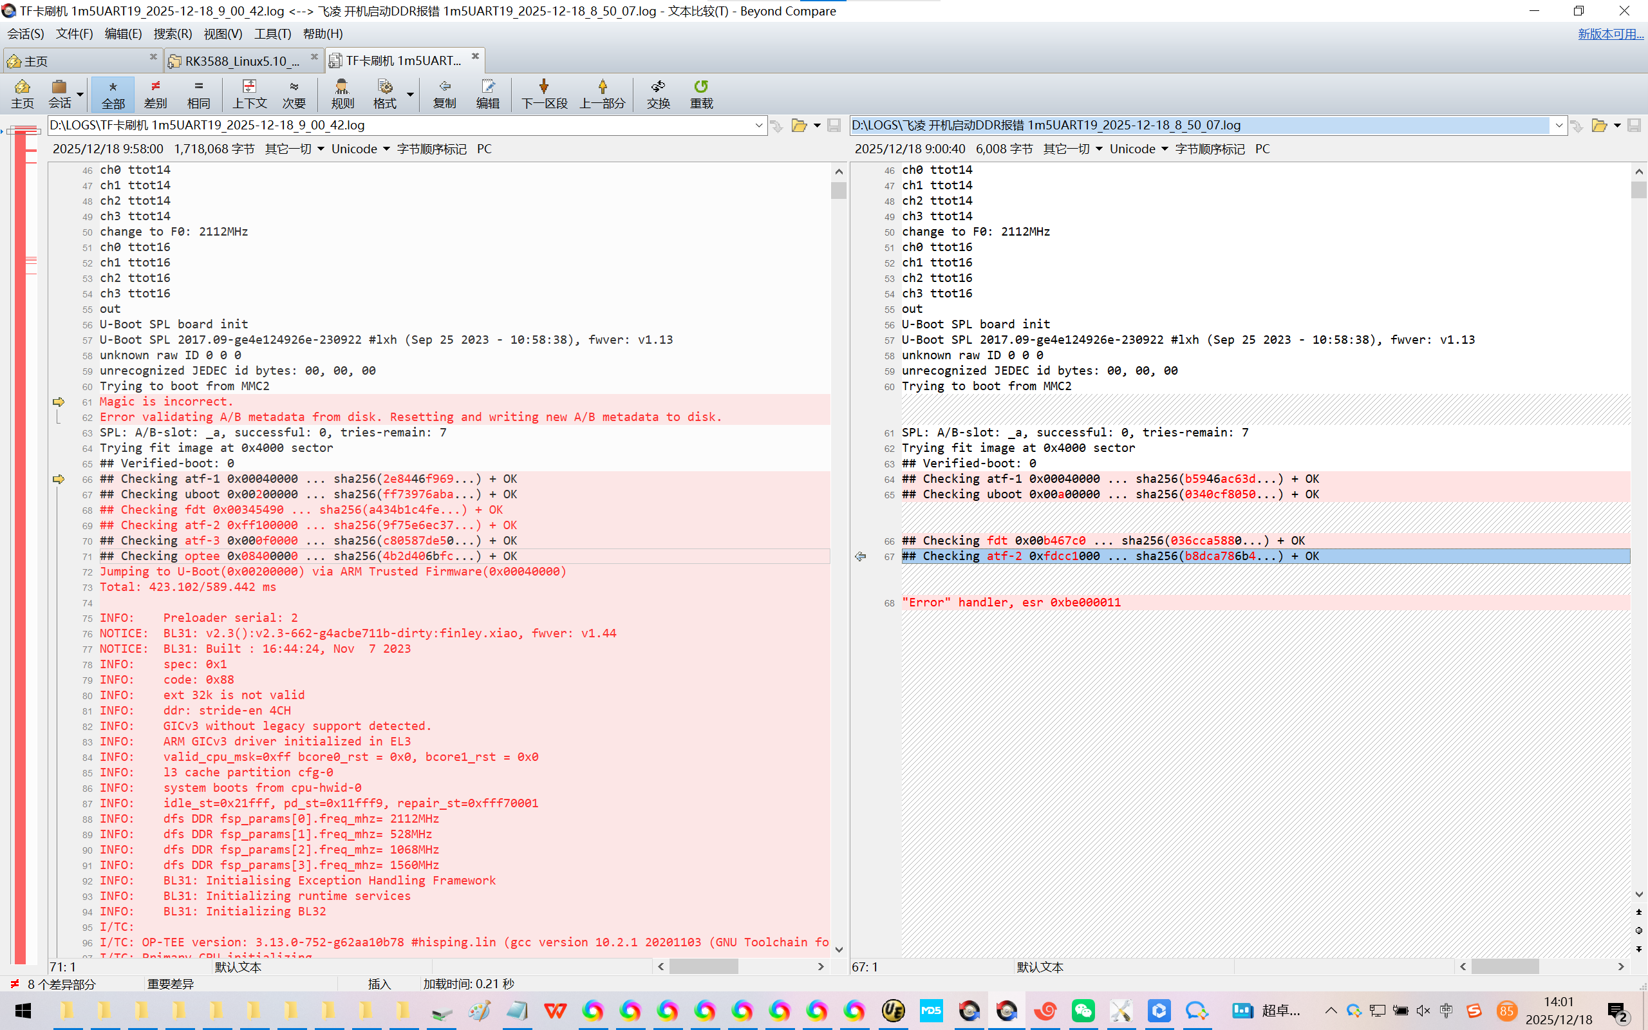
Task: Open the Search (搜索) menu
Action: click(x=173, y=33)
